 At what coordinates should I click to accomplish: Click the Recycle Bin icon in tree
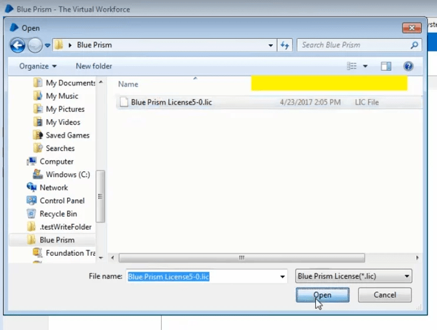pos(31,213)
